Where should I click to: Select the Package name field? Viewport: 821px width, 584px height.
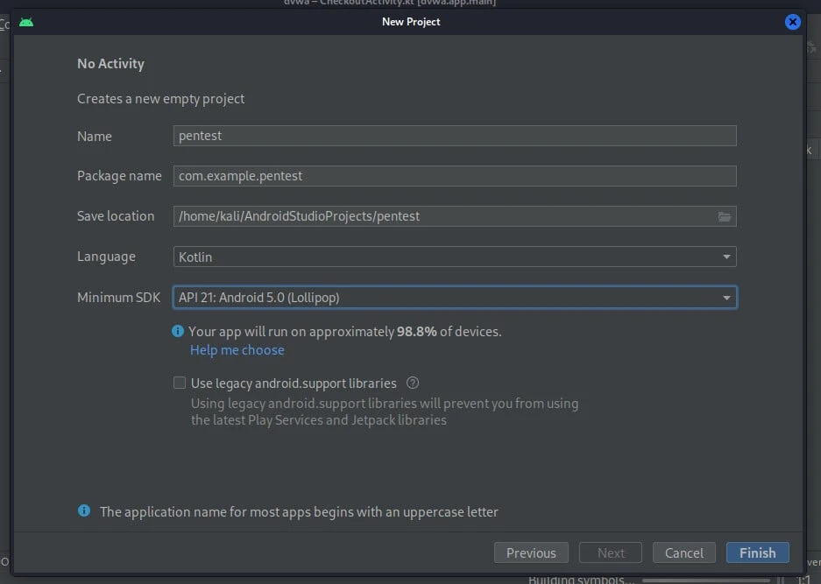(x=454, y=175)
